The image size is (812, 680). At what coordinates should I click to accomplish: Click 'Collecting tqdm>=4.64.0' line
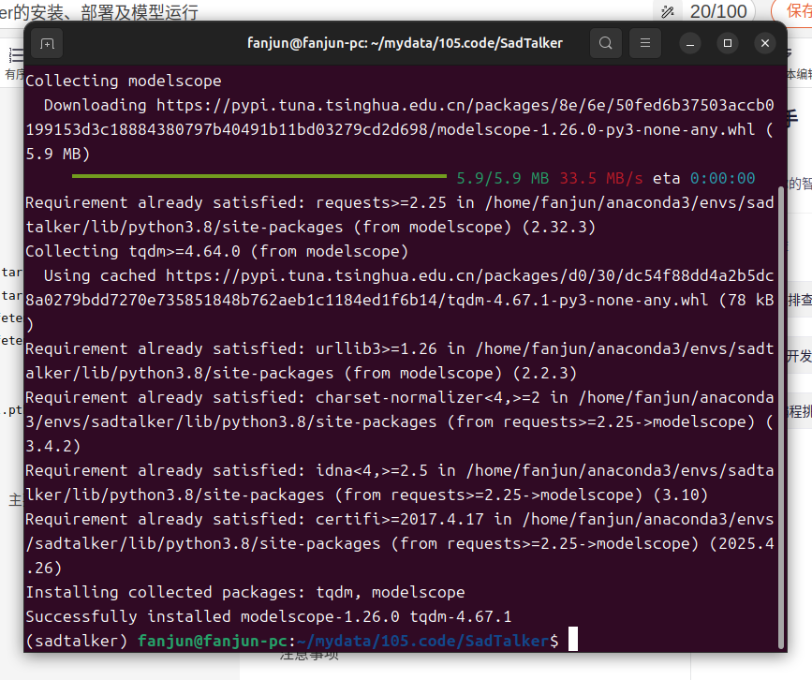point(217,251)
